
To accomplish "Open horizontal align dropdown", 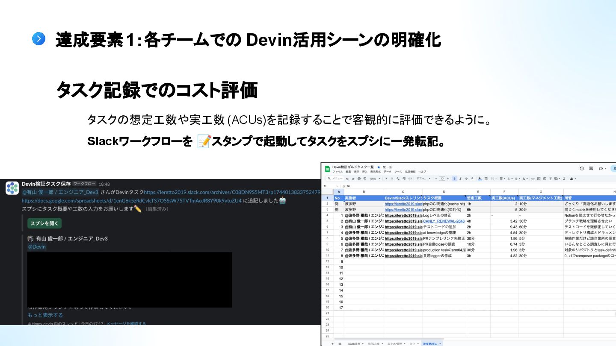I will [x=502, y=179].
